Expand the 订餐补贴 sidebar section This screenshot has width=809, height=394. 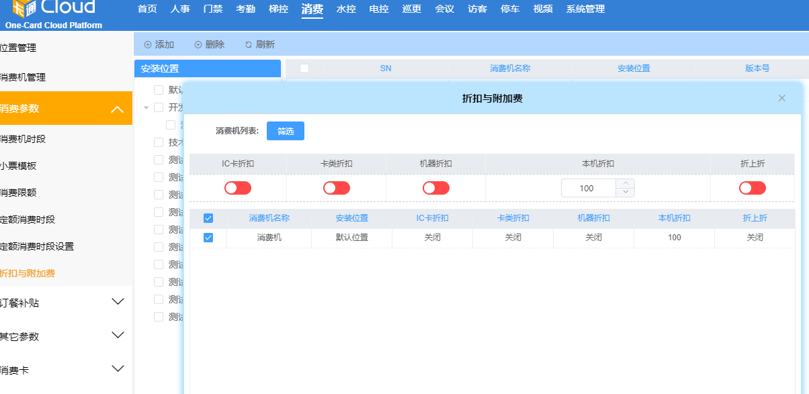(118, 302)
